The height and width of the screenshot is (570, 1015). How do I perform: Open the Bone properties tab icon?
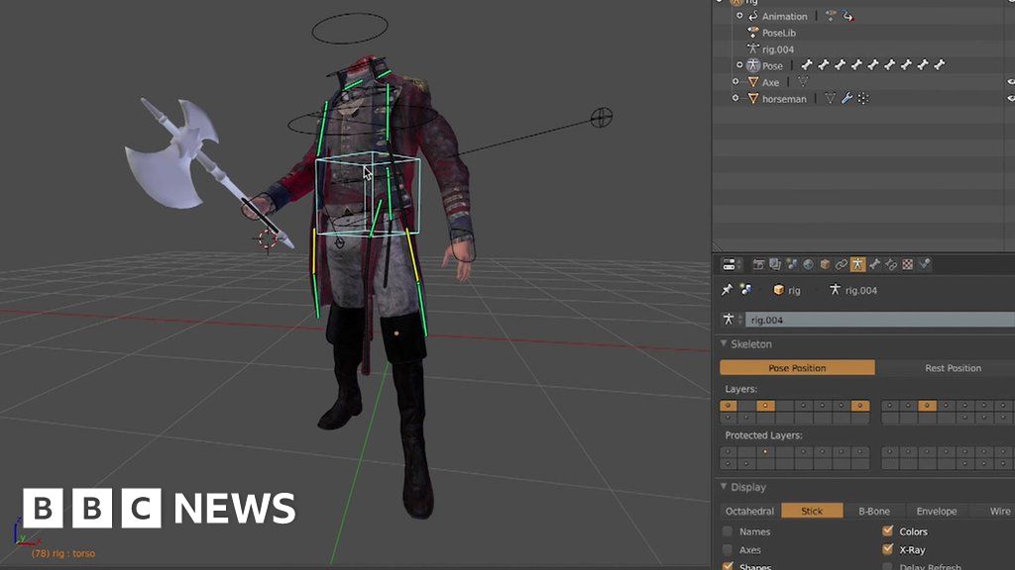[874, 264]
